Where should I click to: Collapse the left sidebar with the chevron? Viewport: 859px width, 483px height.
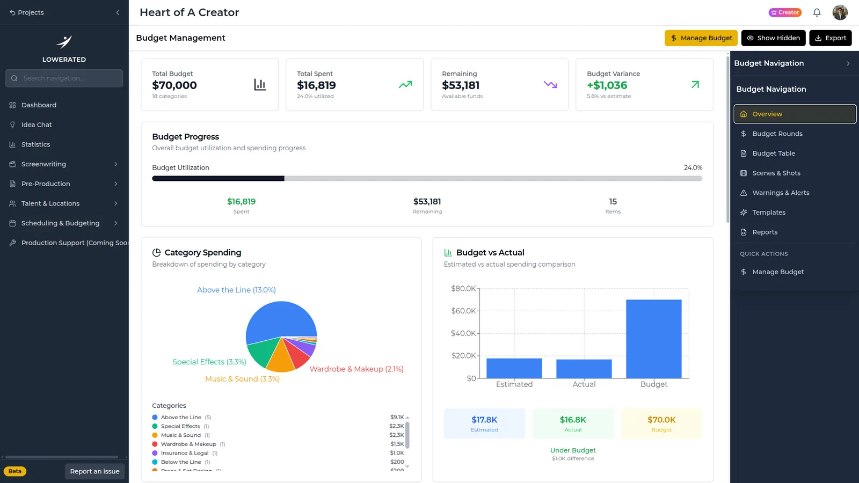point(118,12)
